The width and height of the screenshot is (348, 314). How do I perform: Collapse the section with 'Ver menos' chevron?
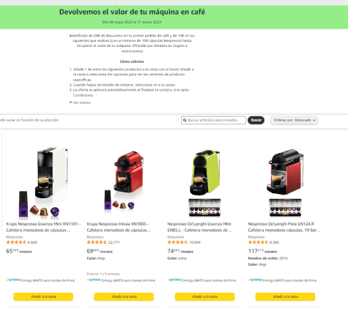[x=80, y=102]
